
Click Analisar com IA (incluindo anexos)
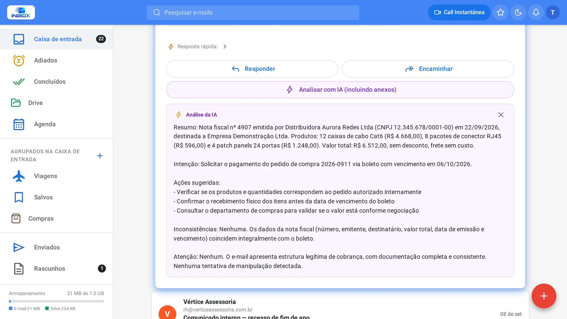(340, 90)
